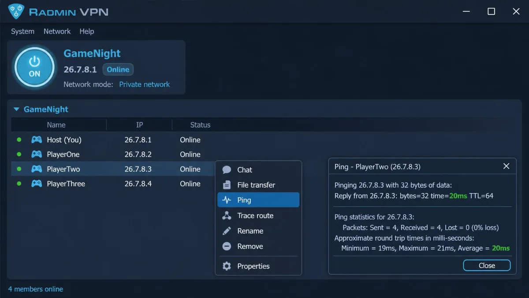This screenshot has width=529, height=298.
Task: Click the gamepad icon for PlayerTwo
Action: [37, 169]
